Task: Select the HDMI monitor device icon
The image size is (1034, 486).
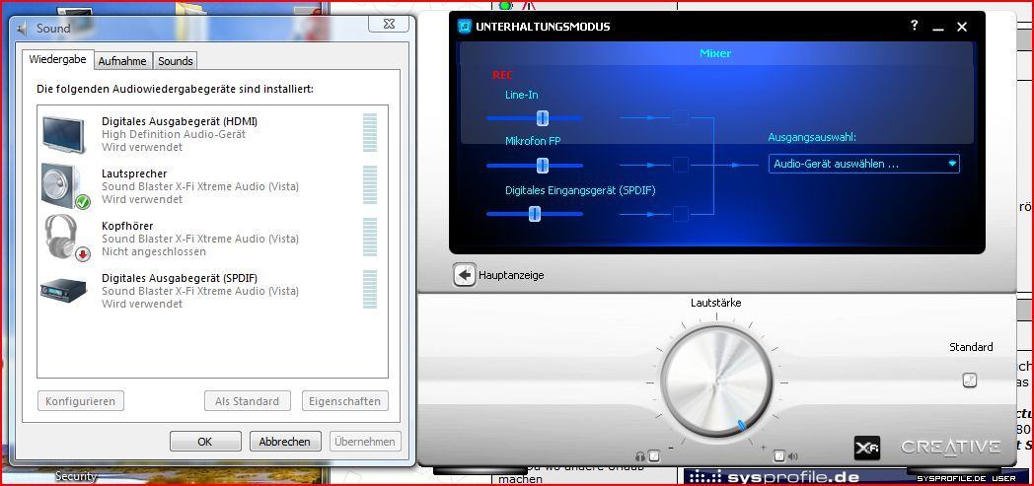Action: click(63, 134)
